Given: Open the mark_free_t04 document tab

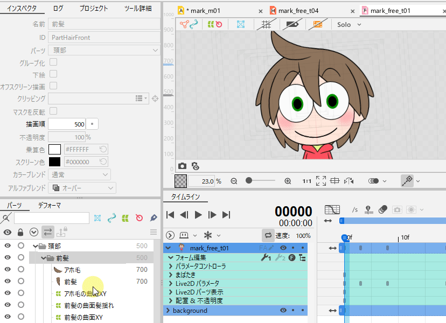Looking at the screenshot, I should [299, 11].
